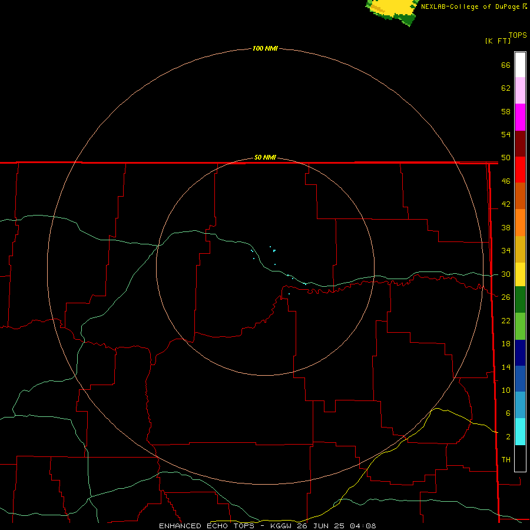Click the '6' legend value
This screenshot has height=530, width=530.
coord(508,413)
